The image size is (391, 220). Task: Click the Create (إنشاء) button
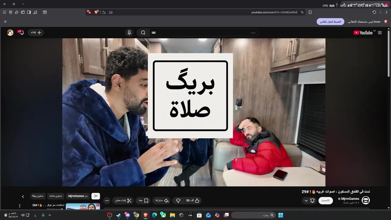(36, 32)
